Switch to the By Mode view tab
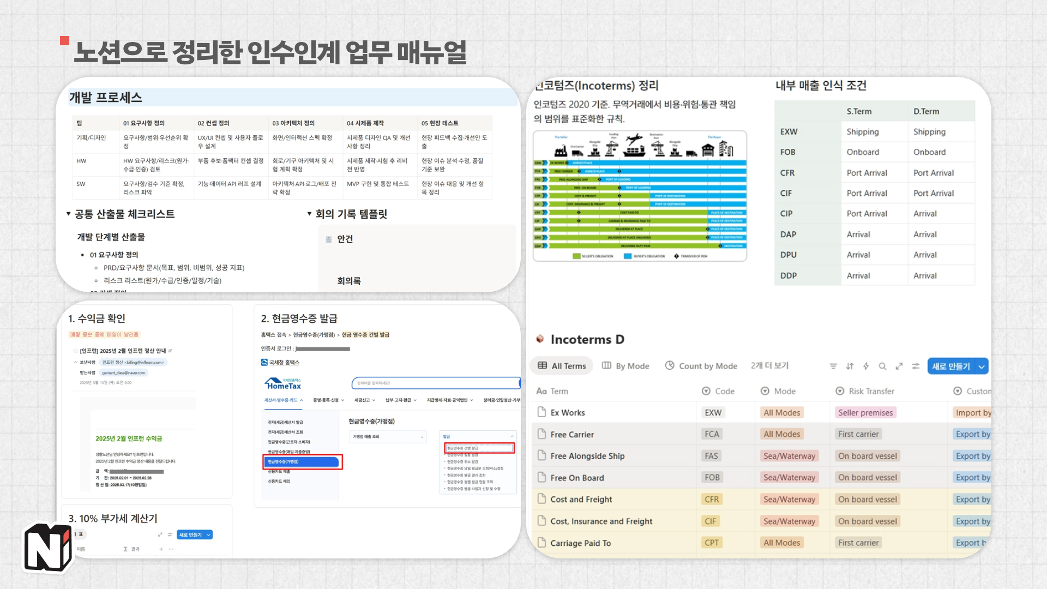Image resolution: width=1047 pixels, height=589 pixels. point(625,366)
